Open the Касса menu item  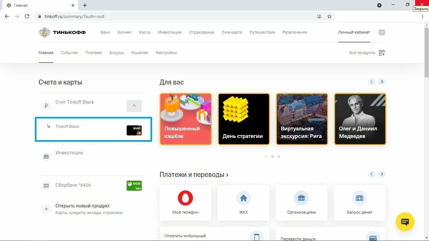[x=145, y=32]
